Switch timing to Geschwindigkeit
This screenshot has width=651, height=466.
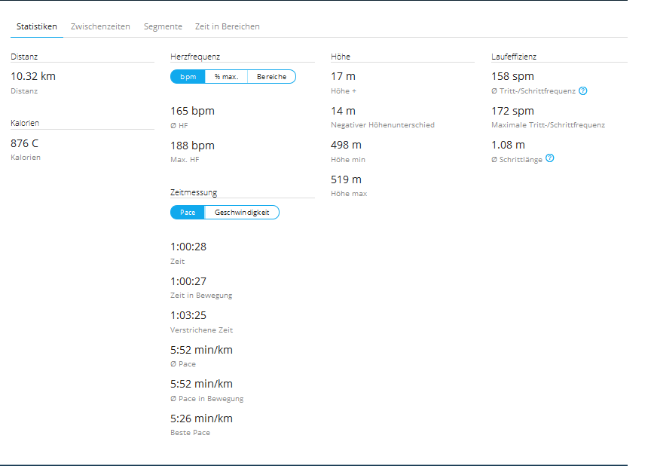click(241, 213)
